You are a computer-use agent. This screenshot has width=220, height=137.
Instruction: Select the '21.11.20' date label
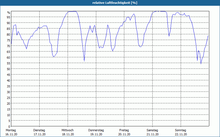tap(153, 135)
